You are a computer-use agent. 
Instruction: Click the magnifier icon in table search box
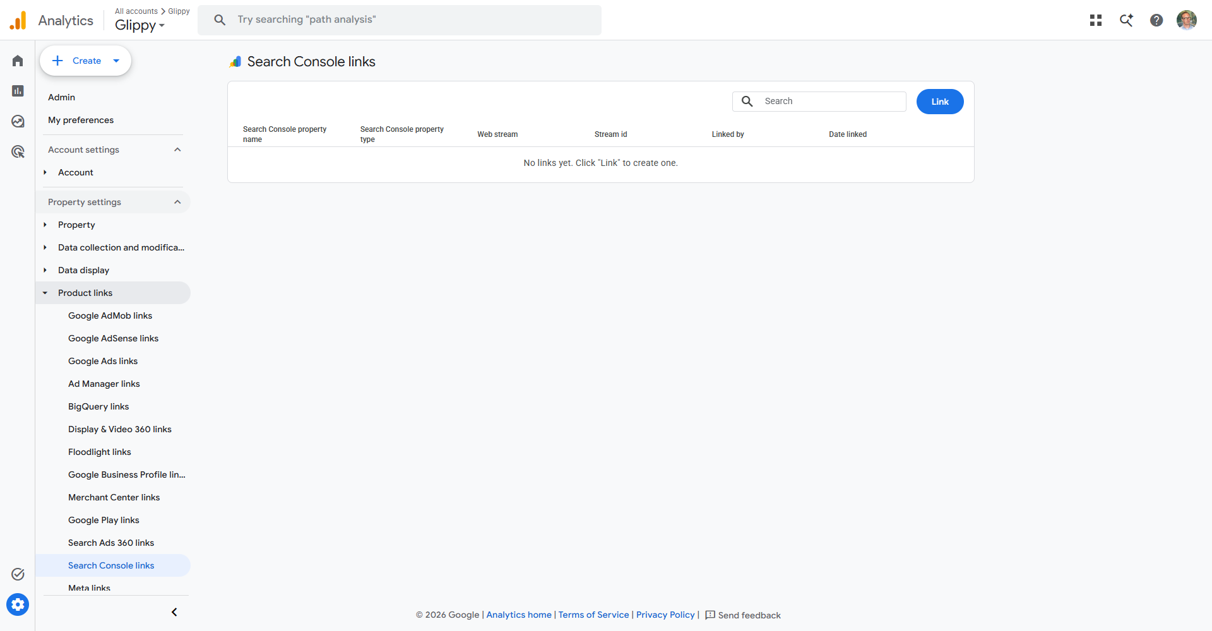(x=747, y=101)
